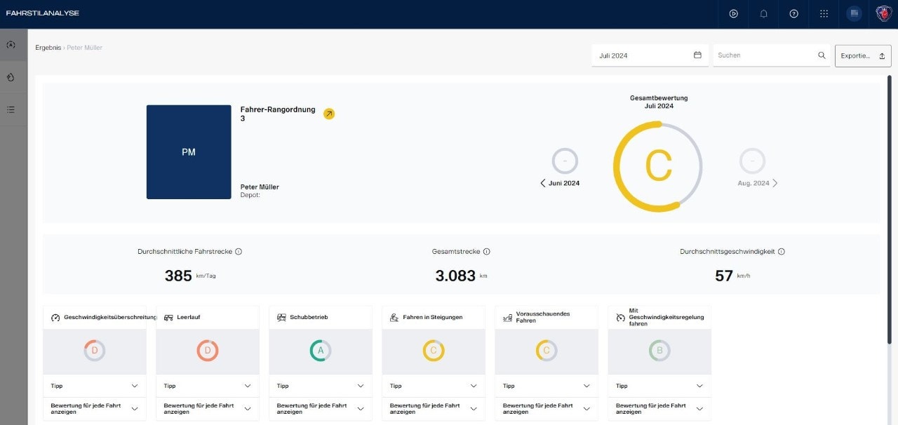Expand per-trip rating under Vorausschauendes Fahren
The image size is (898, 425).
(547, 409)
